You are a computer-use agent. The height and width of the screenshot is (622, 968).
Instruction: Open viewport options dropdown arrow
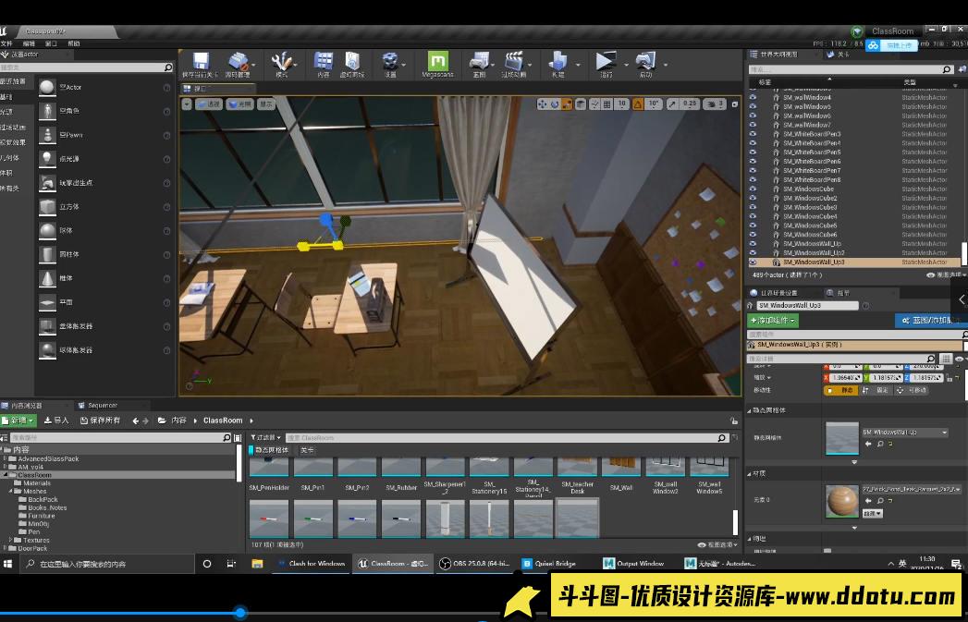187,104
